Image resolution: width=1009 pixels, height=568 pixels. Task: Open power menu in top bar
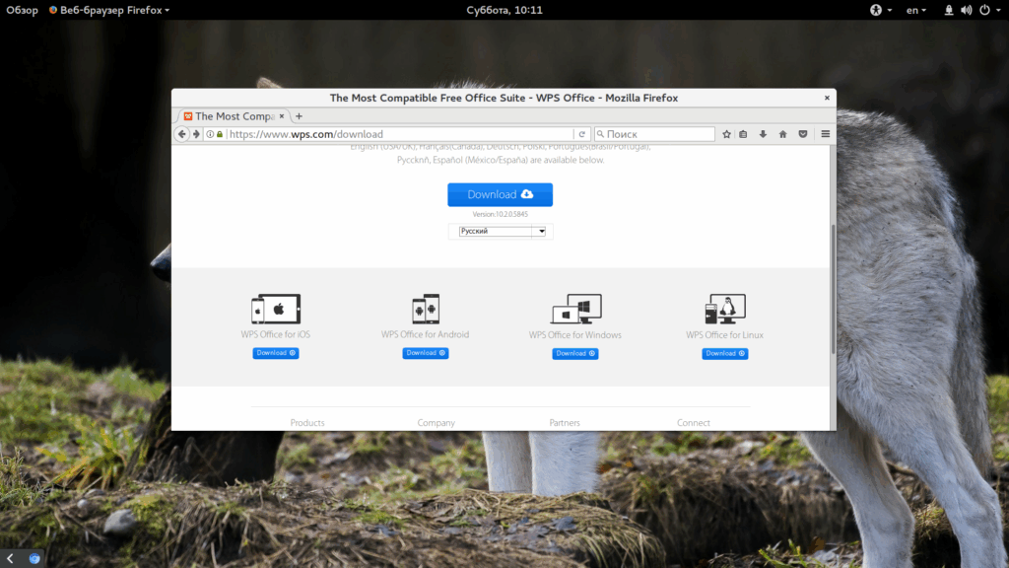click(x=989, y=10)
